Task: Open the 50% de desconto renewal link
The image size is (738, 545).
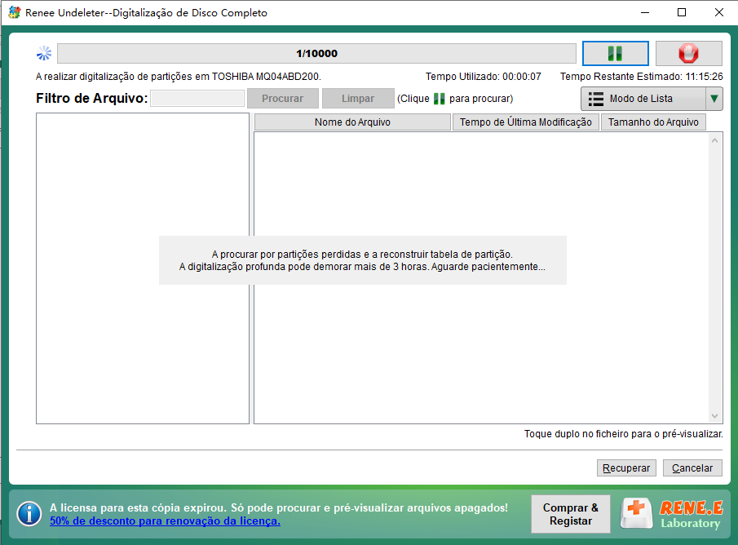Action: 166,521
